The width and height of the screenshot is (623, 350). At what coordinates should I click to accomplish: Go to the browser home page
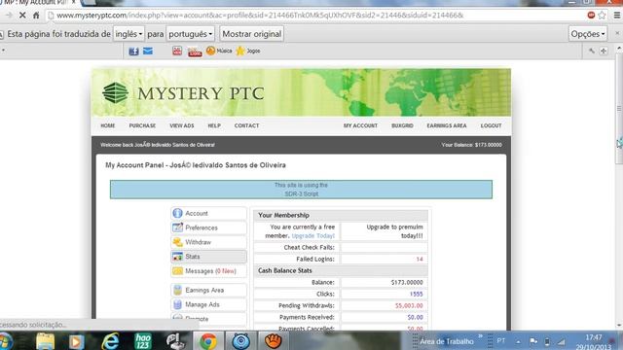click(36, 16)
